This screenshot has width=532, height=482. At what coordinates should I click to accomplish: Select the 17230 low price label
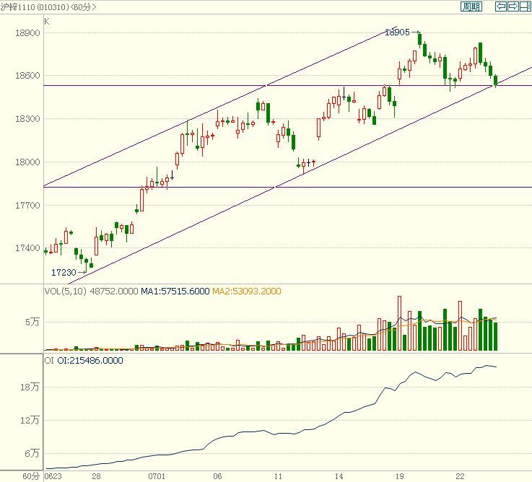[64, 272]
